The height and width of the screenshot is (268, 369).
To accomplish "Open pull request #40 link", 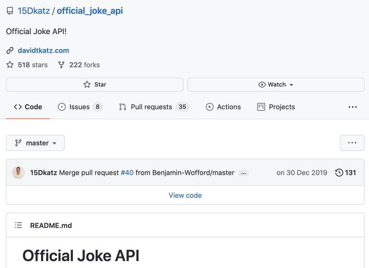I will click(127, 173).
